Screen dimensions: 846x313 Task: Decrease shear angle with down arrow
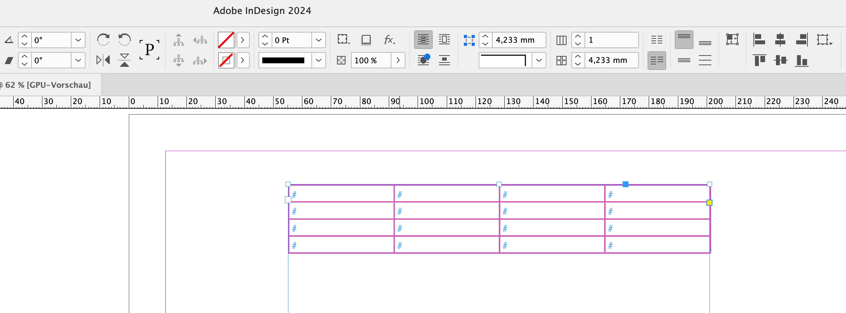pos(25,64)
